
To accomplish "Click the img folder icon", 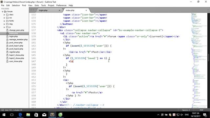I will tap(8, 24).
